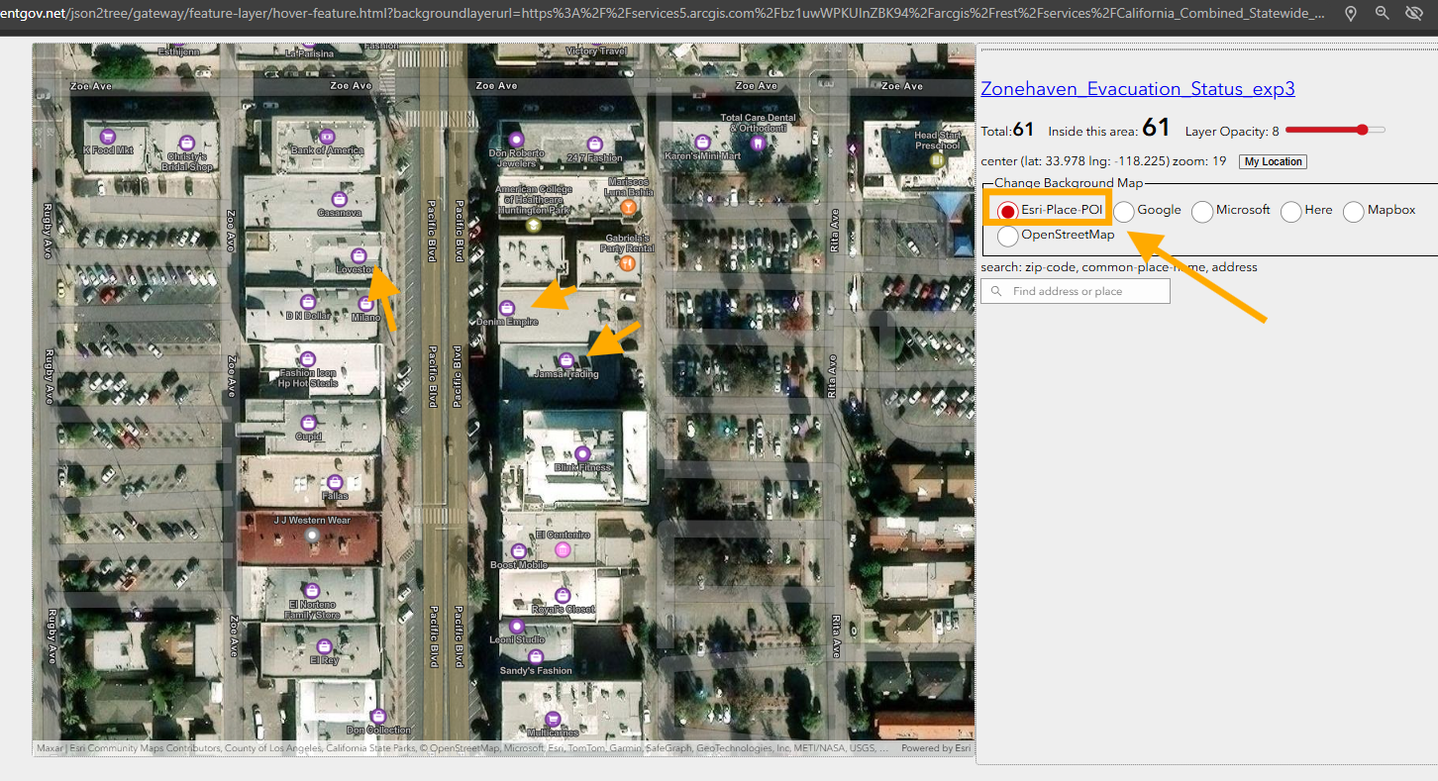Click the Powered by Esri attribution
Viewport: 1438px width, 781px height.
coord(936,748)
